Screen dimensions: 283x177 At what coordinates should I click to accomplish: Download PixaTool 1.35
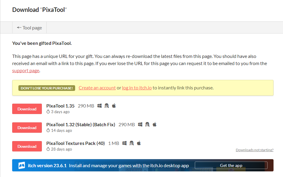[x=27, y=109]
